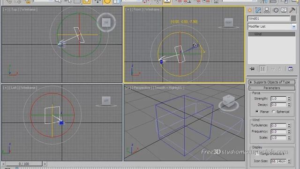
Task: Toggle Pin Stack below modifier stack
Action: tap(252, 69)
